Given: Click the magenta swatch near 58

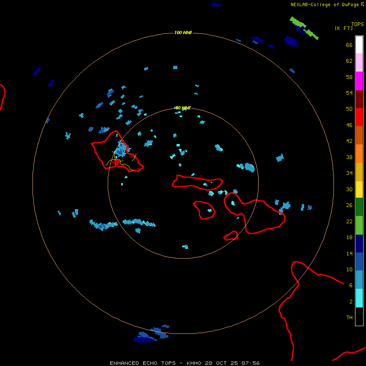Looking at the screenshot, I should click(359, 81).
